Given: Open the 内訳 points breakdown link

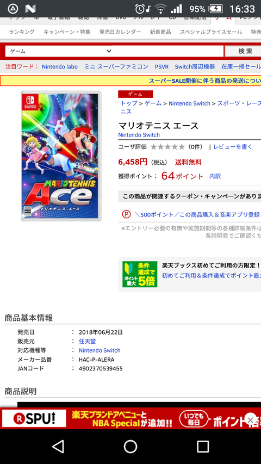Looking at the screenshot, I should [x=215, y=176].
